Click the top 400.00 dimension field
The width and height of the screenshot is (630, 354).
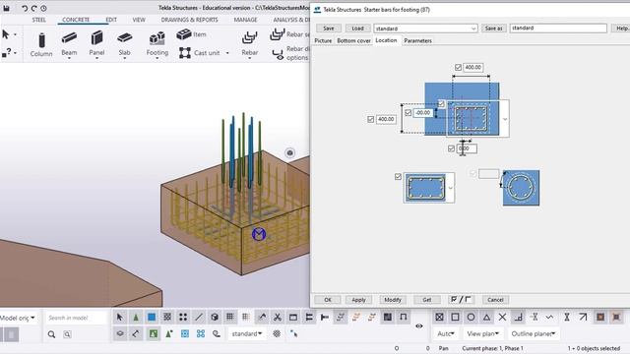pos(472,68)
